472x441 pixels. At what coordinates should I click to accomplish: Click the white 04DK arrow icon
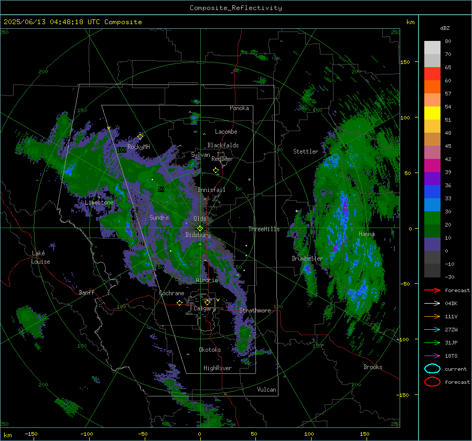(x=432, y=303)
